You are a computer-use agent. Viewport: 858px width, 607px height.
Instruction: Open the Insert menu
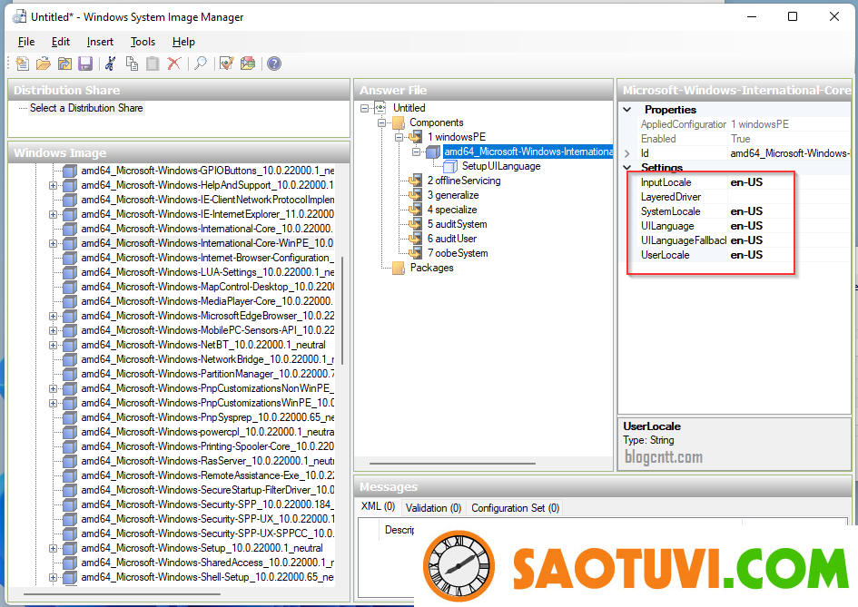coord(100,42)
